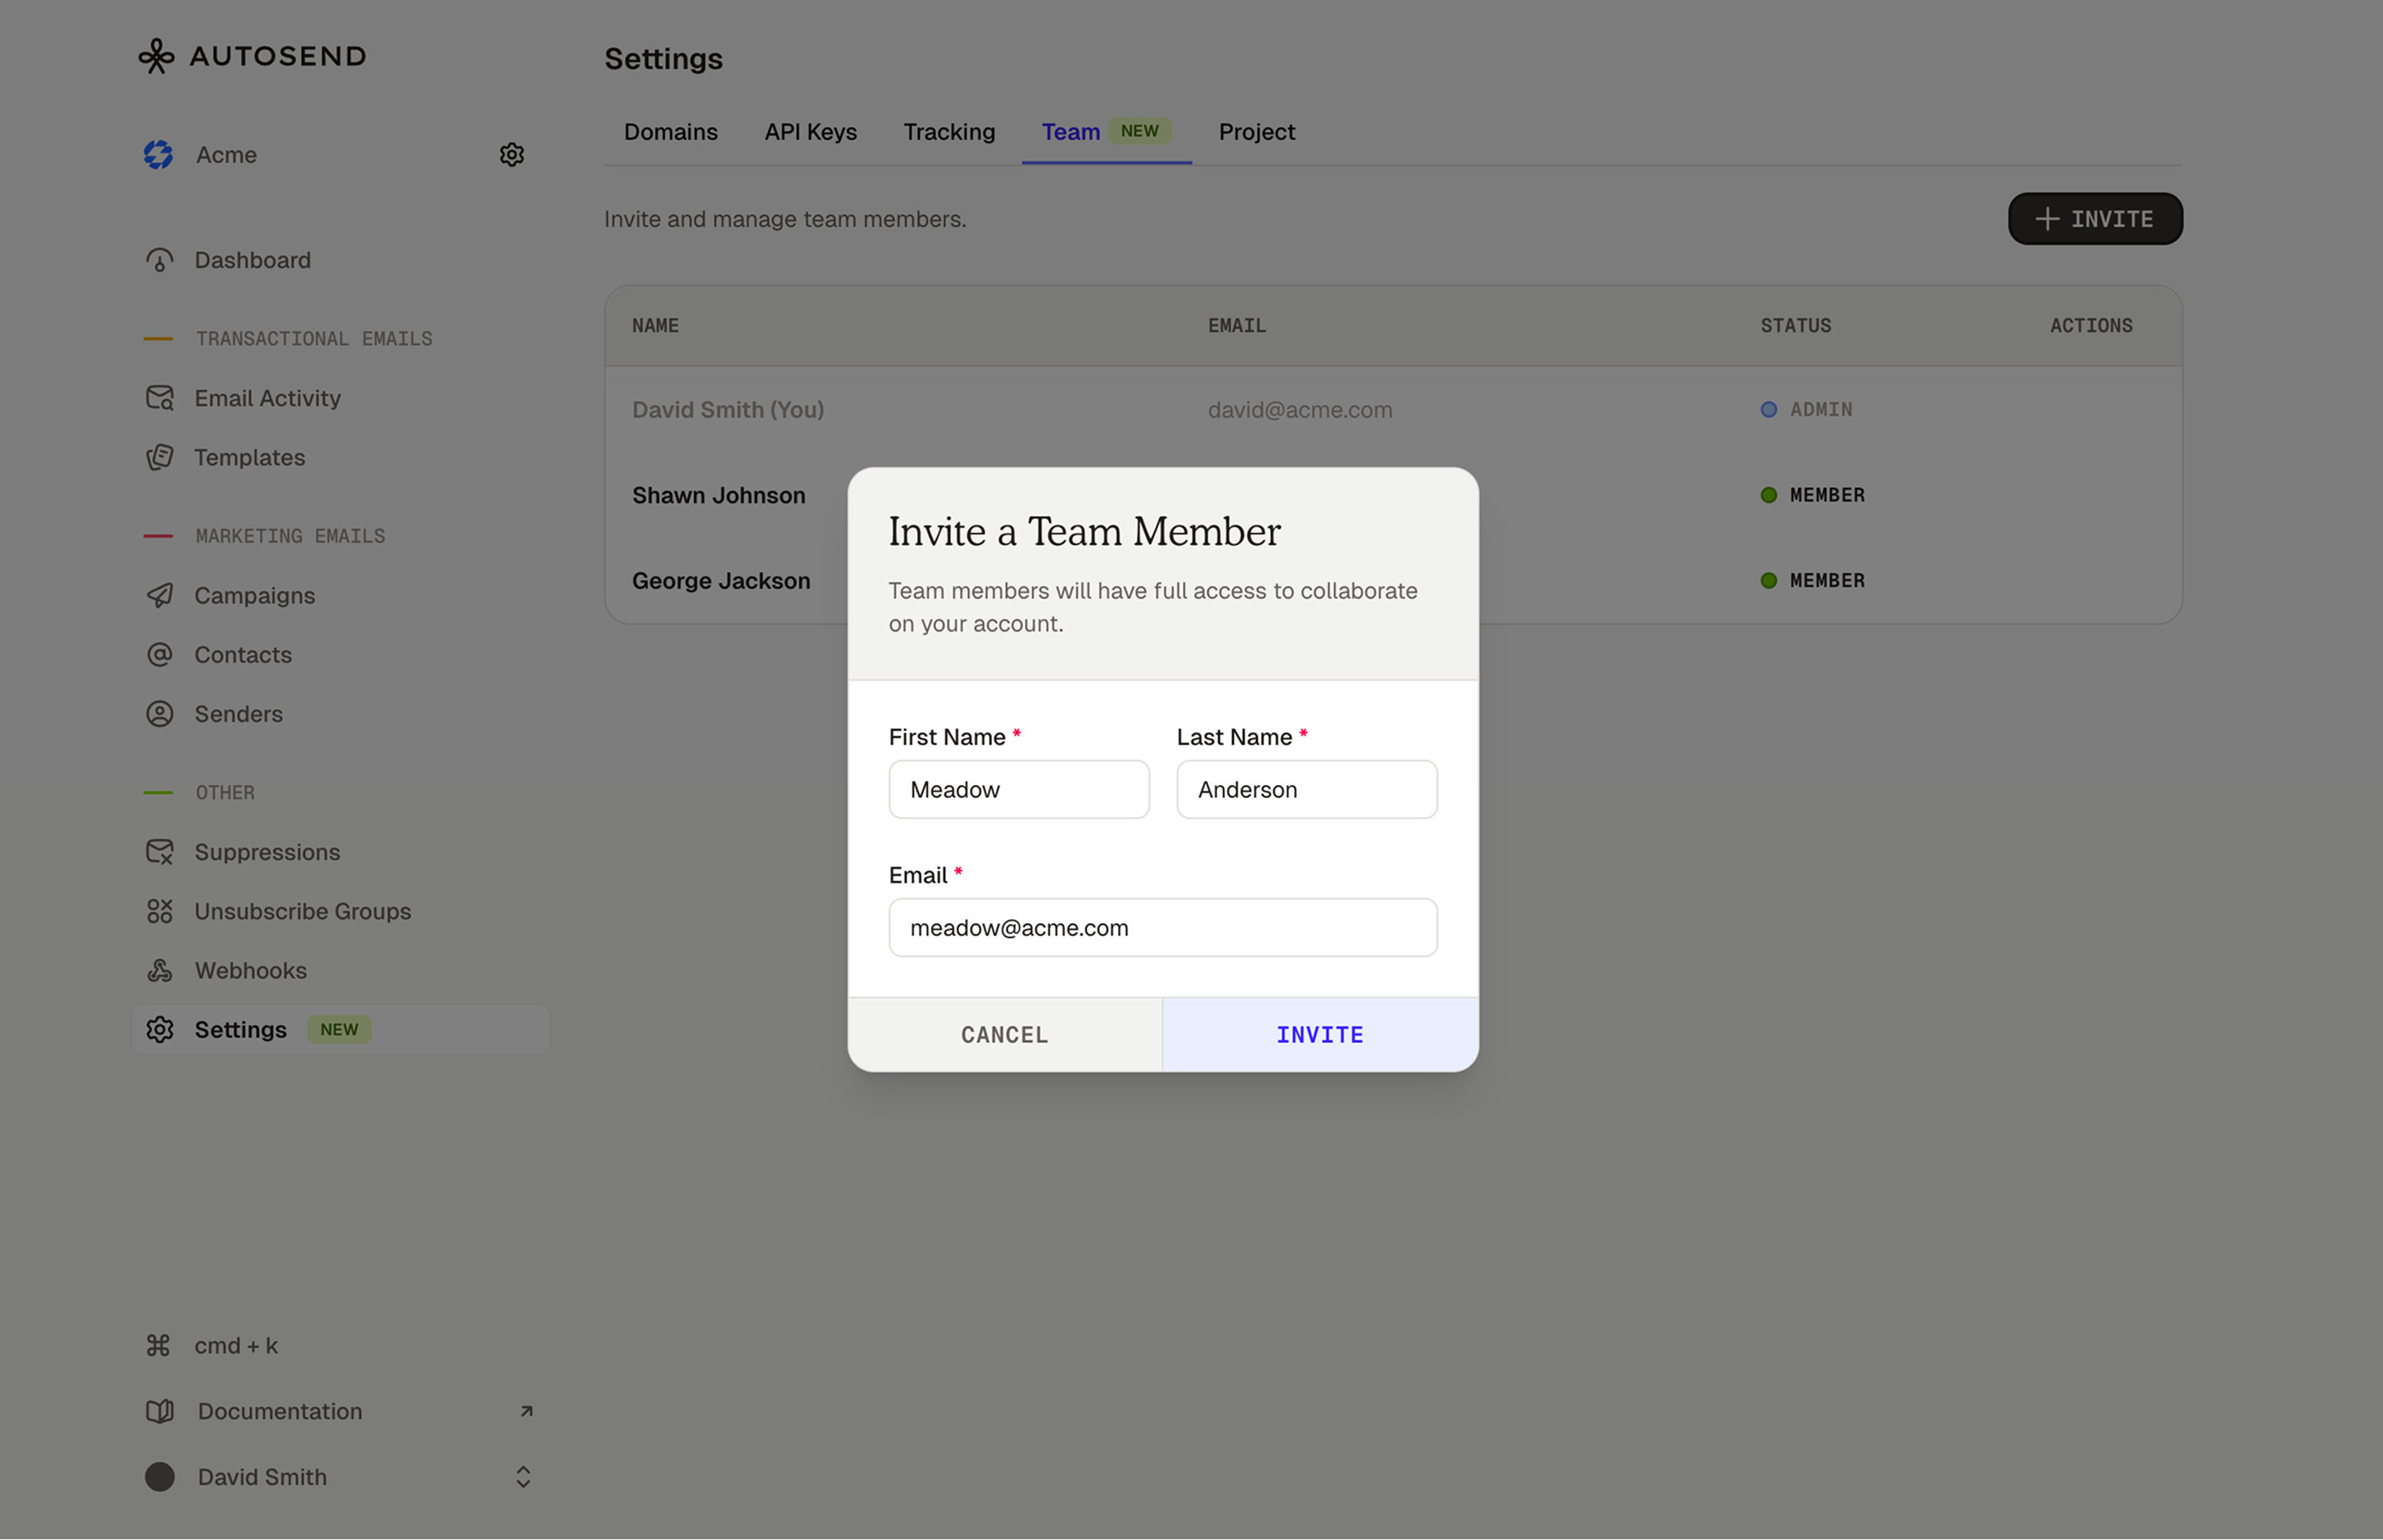Open Templates from the sidebar icon
This screenshot has height=1540, width=2383.
coord(160,457)
